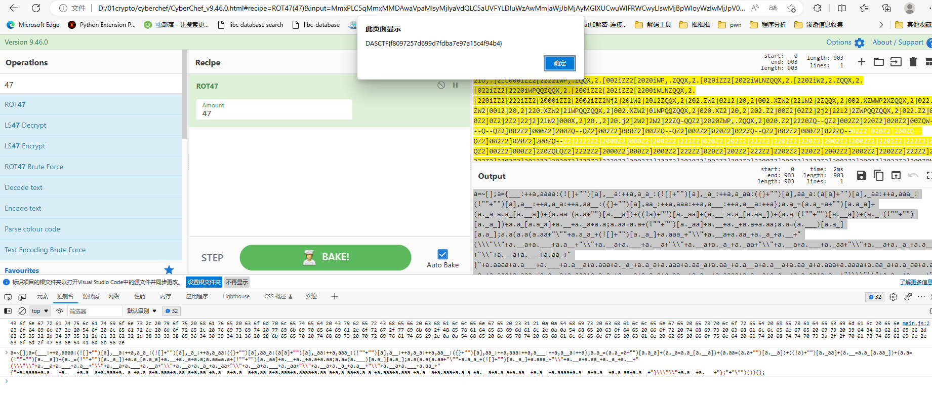Copy raw output to clipboard
Image resolution: width=932 pixels, height=394 pixels.
pyautogui.click(x=878, y=175)
